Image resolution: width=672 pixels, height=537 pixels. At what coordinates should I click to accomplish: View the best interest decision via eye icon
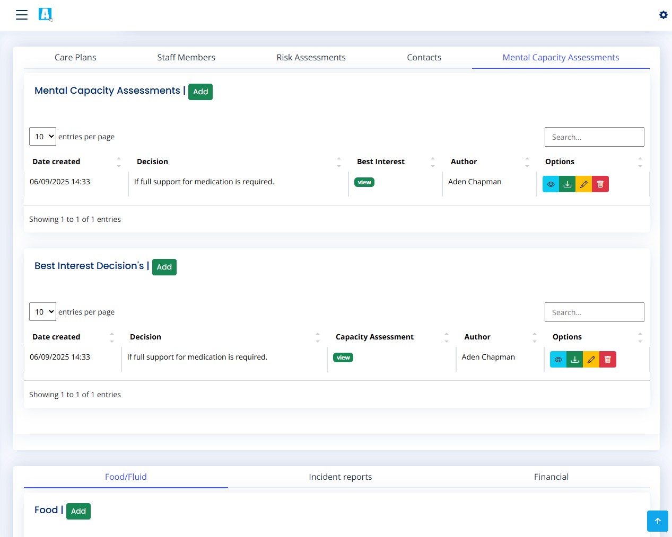pyautogui.click(x=558, y=360)
